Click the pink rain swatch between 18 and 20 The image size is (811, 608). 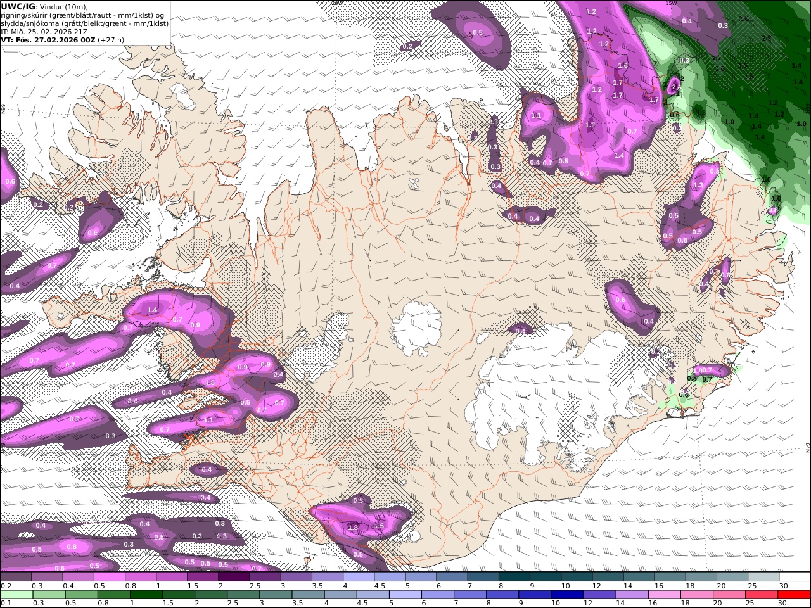pyautogui.click(x=697, y=595)
